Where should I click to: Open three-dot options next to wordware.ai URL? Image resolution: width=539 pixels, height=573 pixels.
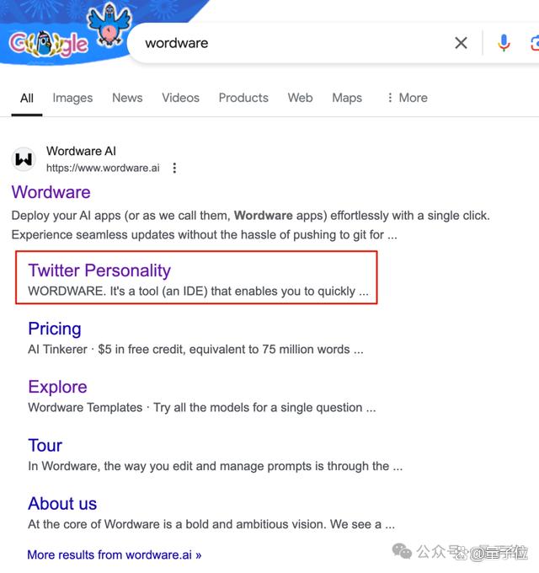pos(174,168)
